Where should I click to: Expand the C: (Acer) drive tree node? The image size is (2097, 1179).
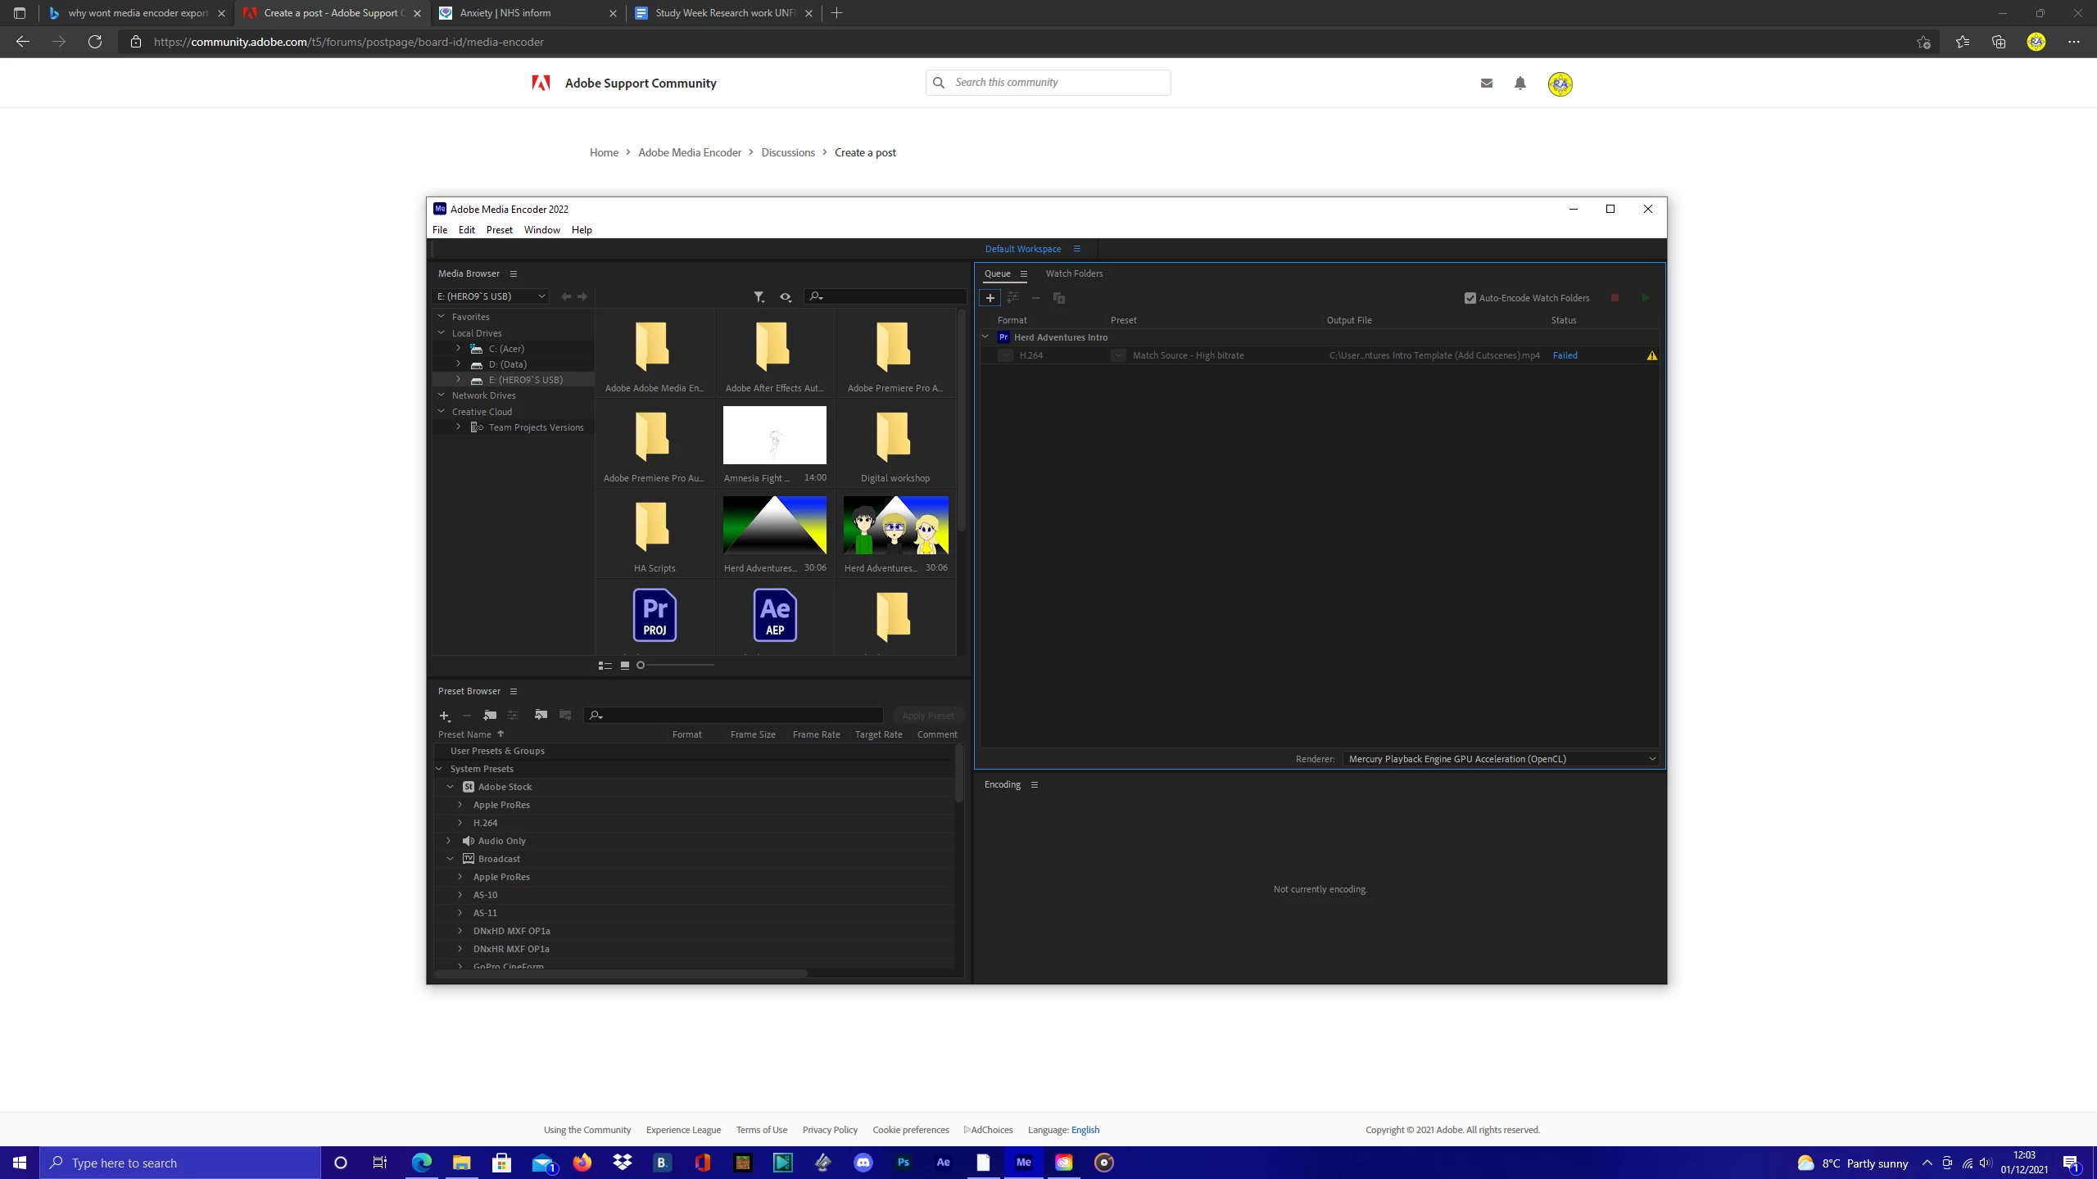coord(459,349)
